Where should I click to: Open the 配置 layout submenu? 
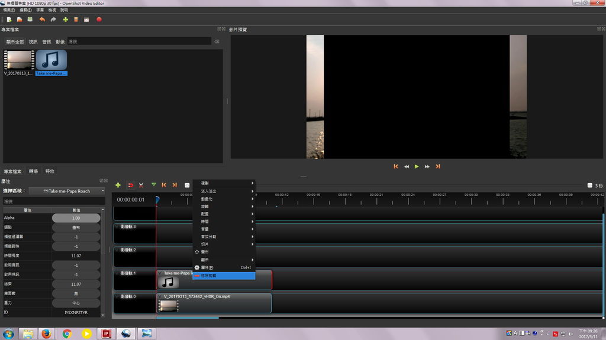point(224,214)
